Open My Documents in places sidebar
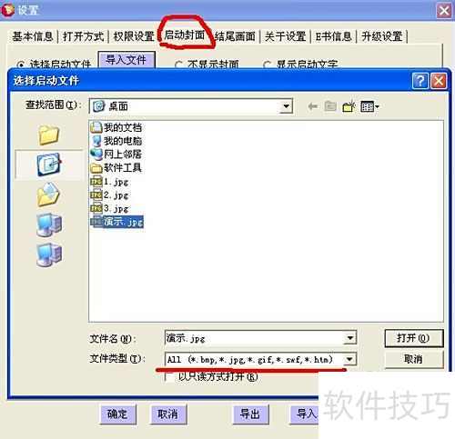 (x=48, y=195)
